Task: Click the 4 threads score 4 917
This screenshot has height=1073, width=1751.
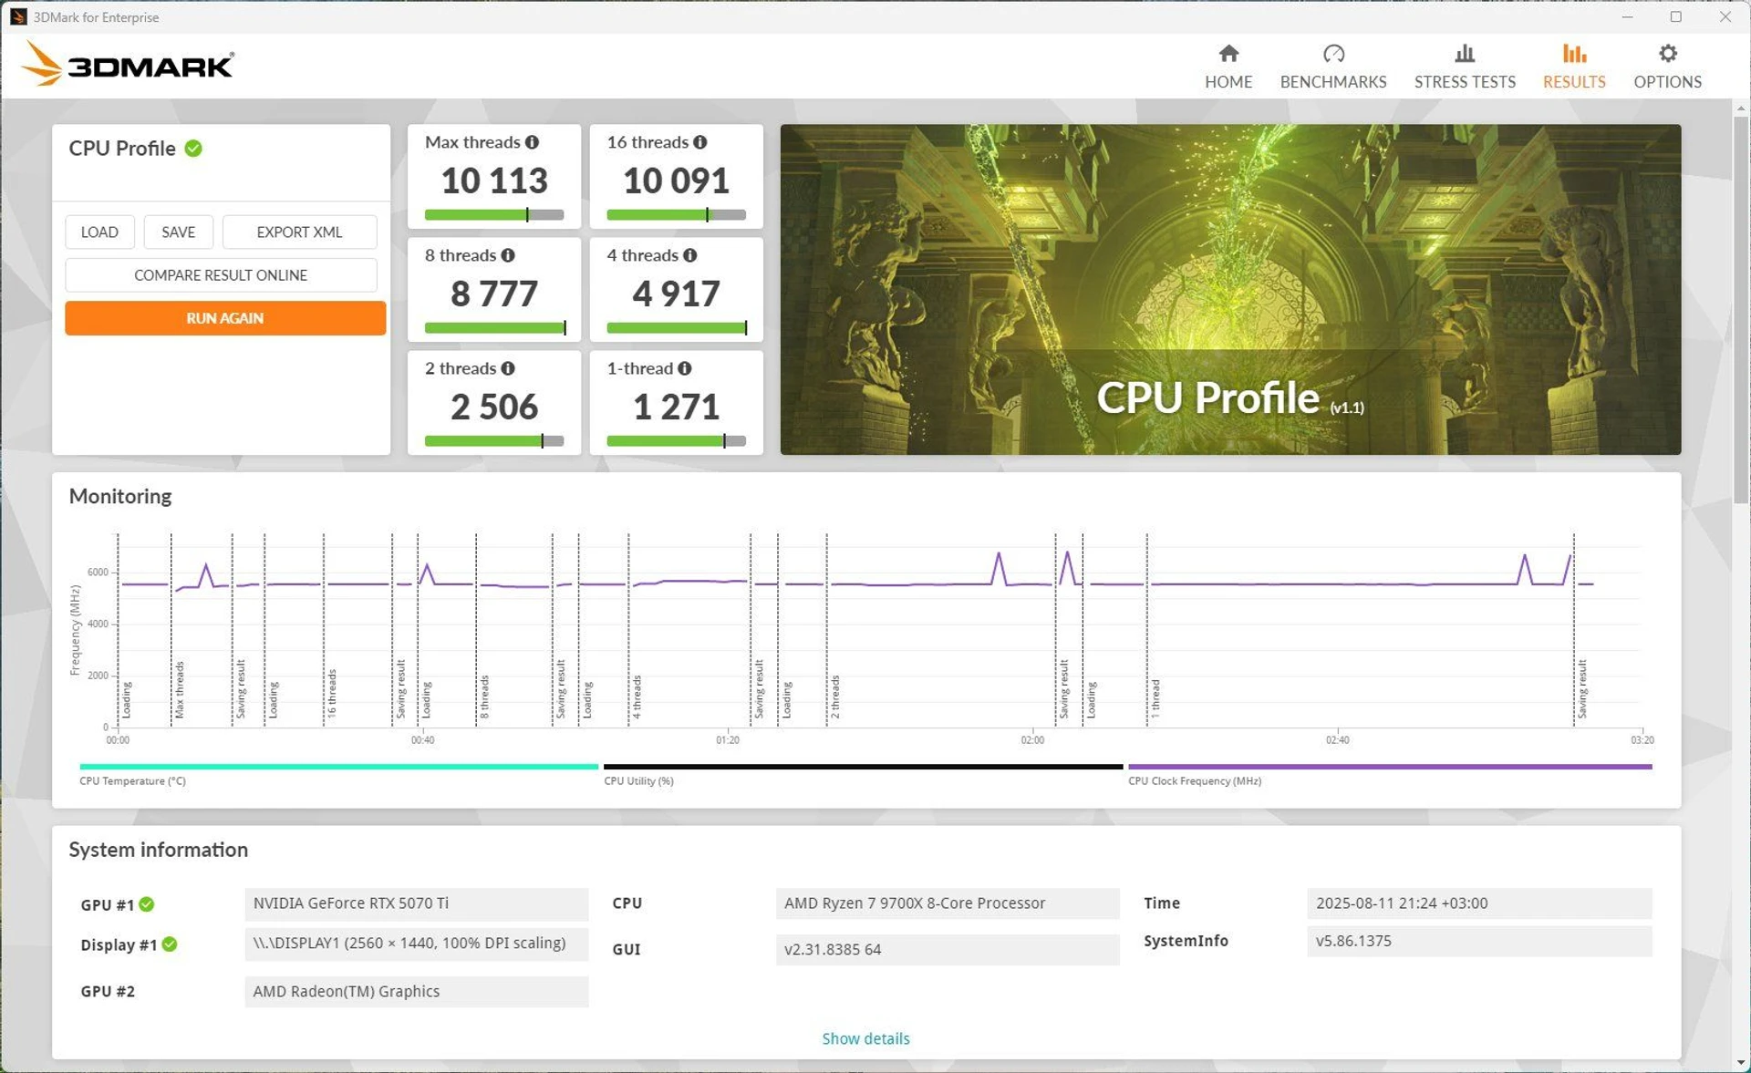Action: pos(677,294)
